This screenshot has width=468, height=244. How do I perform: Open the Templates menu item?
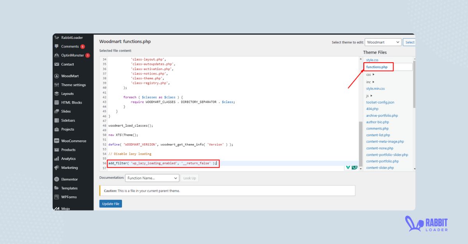tap(69, 188)
